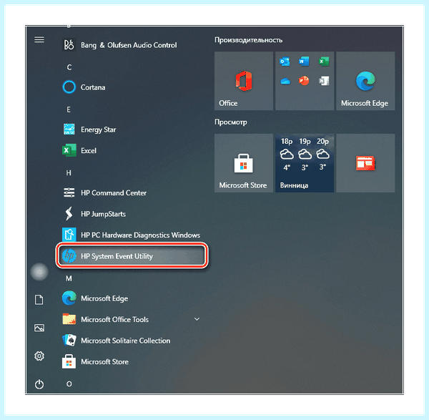Click the letter M section header
429x420 pixels.
pos(69,278)
